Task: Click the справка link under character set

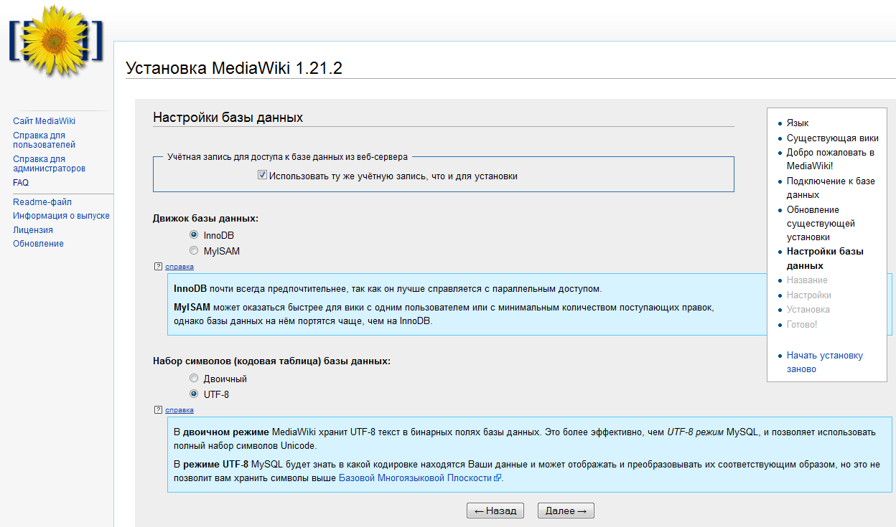Action: (x=179, y=410)
